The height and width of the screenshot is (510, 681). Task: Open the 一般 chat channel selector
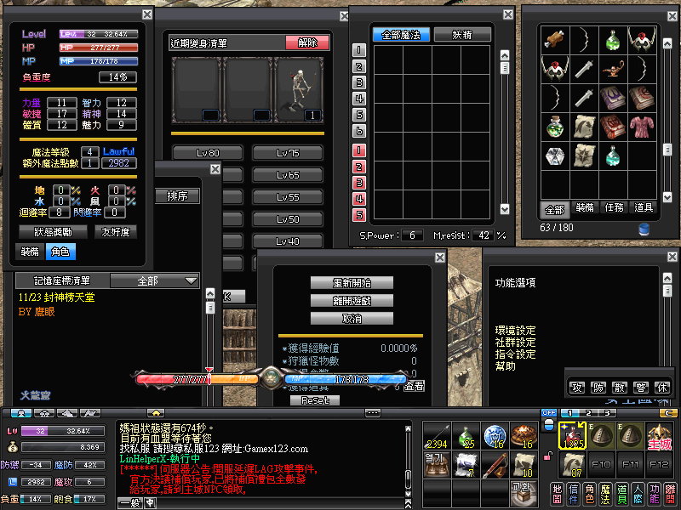[130, 503]
